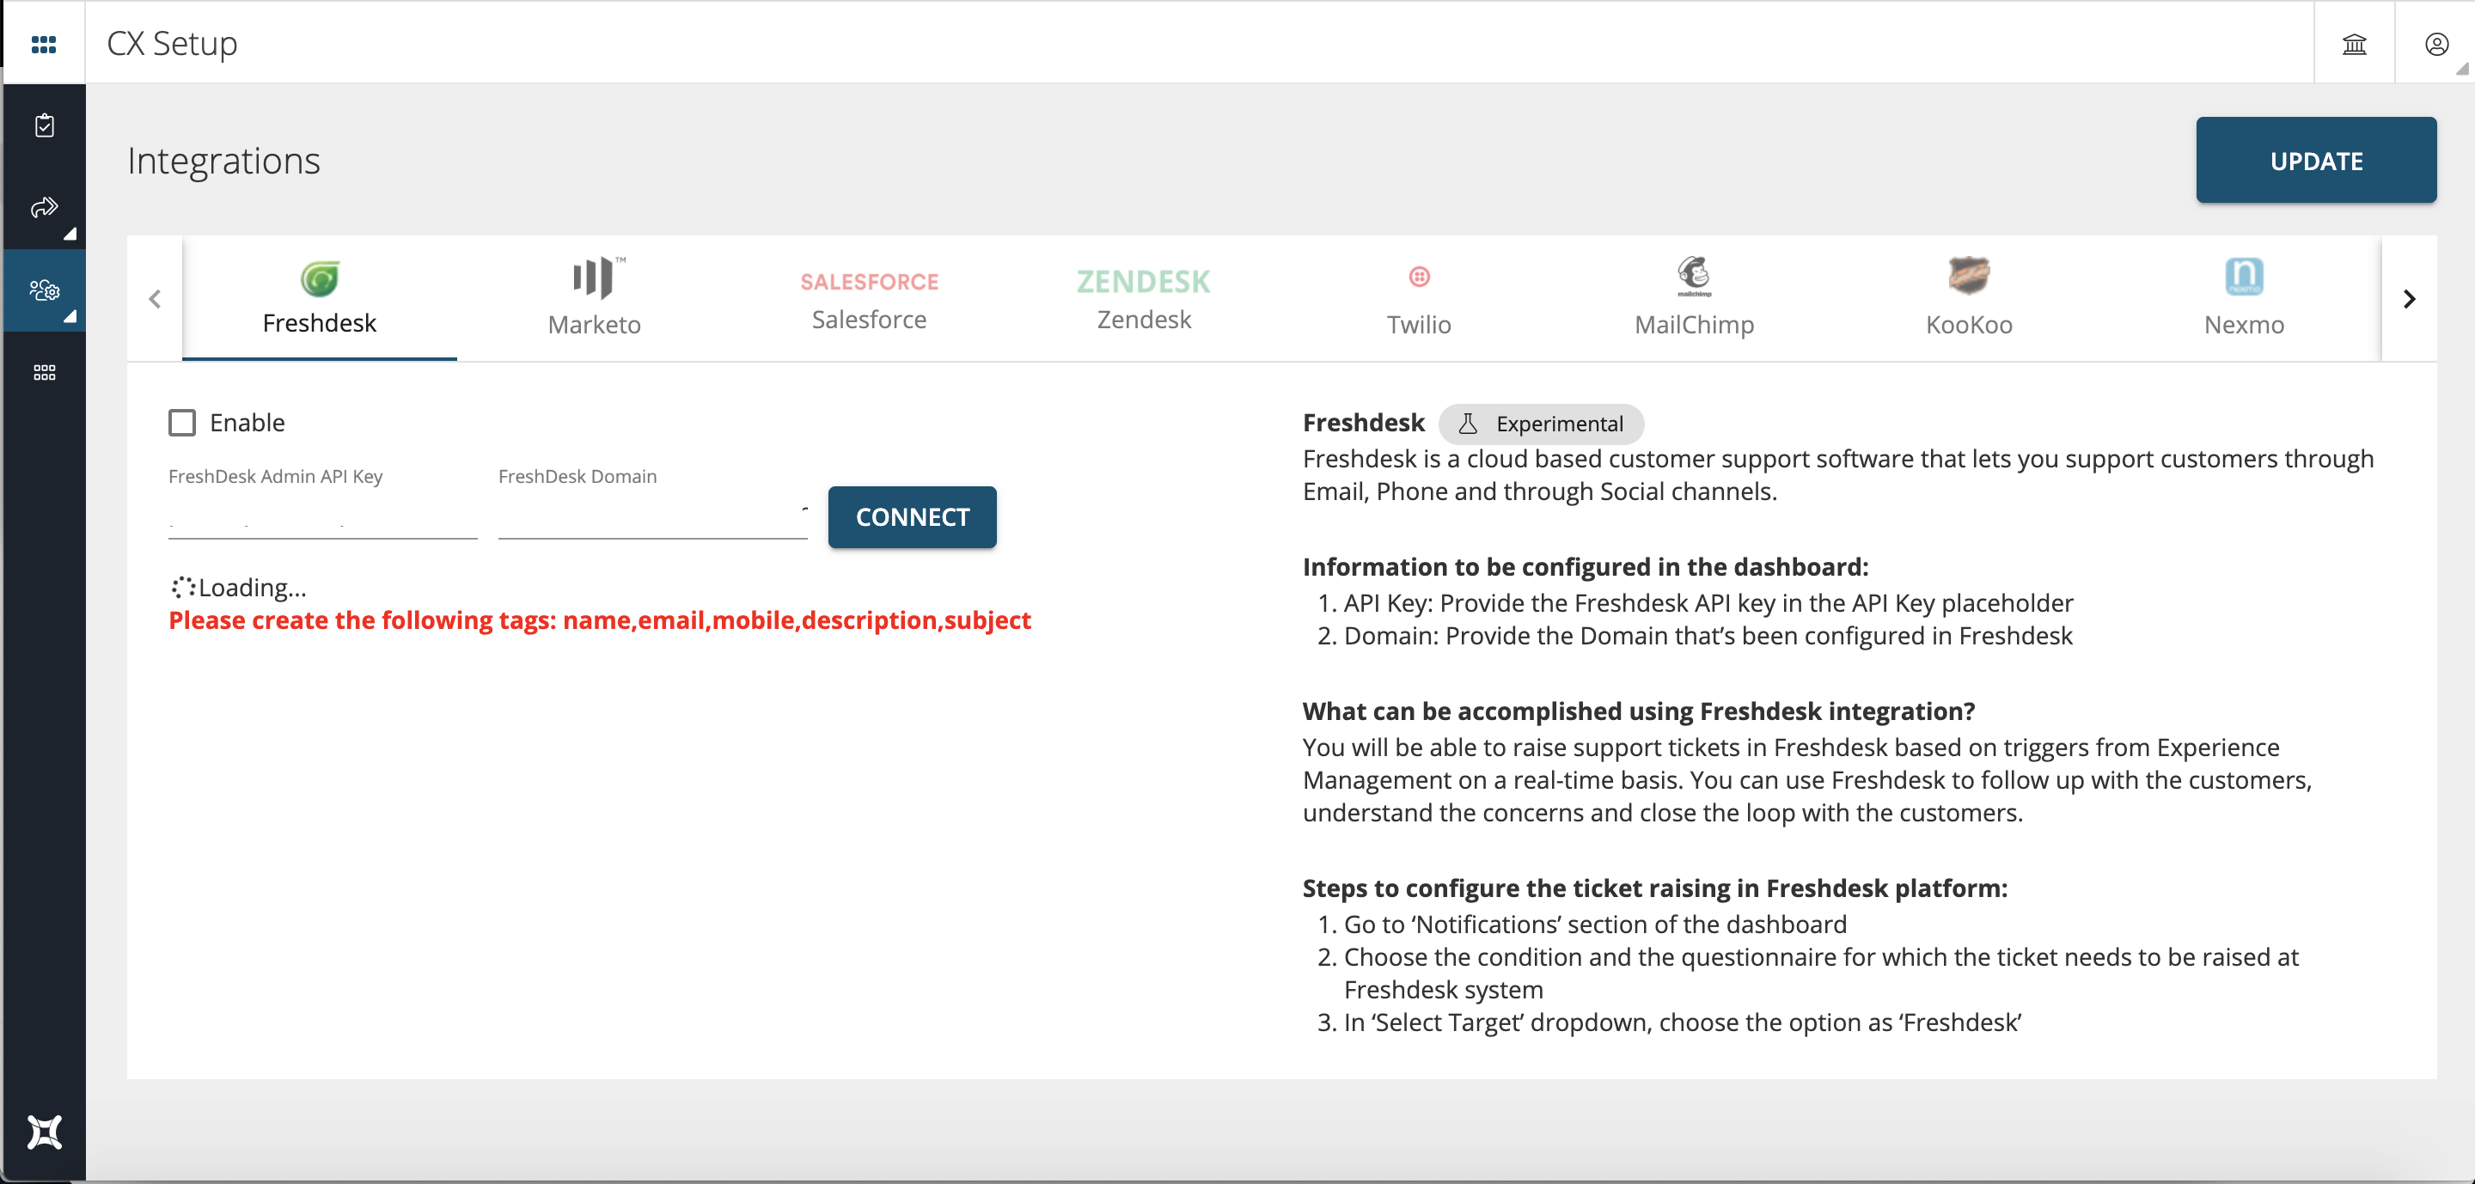Click 'Steps to configure the ticket raising' heading
The height and width of the screenshot is (1184, 2475).
1655,888
